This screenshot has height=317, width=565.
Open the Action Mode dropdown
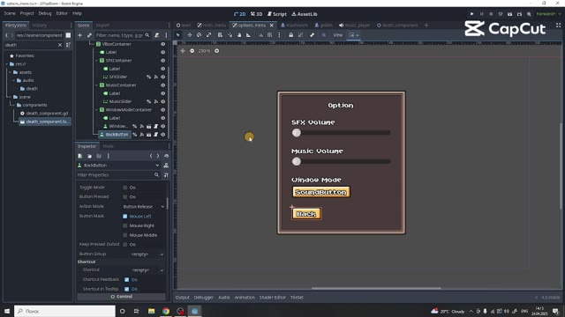(143, 207)
